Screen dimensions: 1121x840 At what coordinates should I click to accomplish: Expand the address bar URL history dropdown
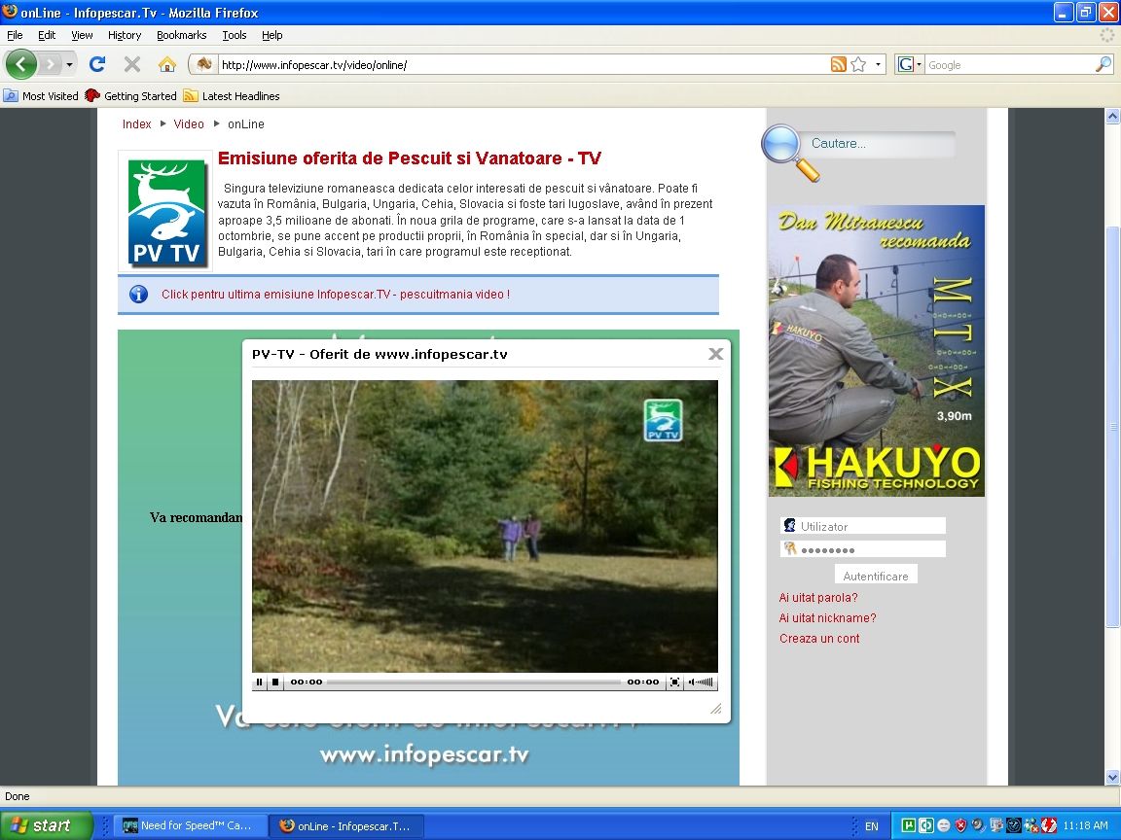[x=879, y=64]
